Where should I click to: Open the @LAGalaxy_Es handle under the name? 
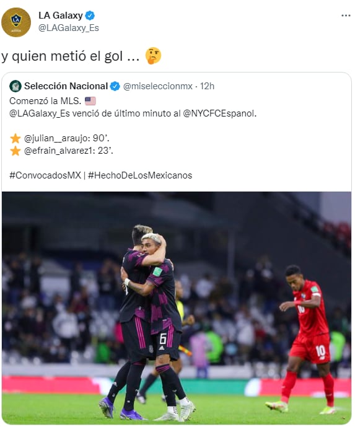[x=69, y=28]
